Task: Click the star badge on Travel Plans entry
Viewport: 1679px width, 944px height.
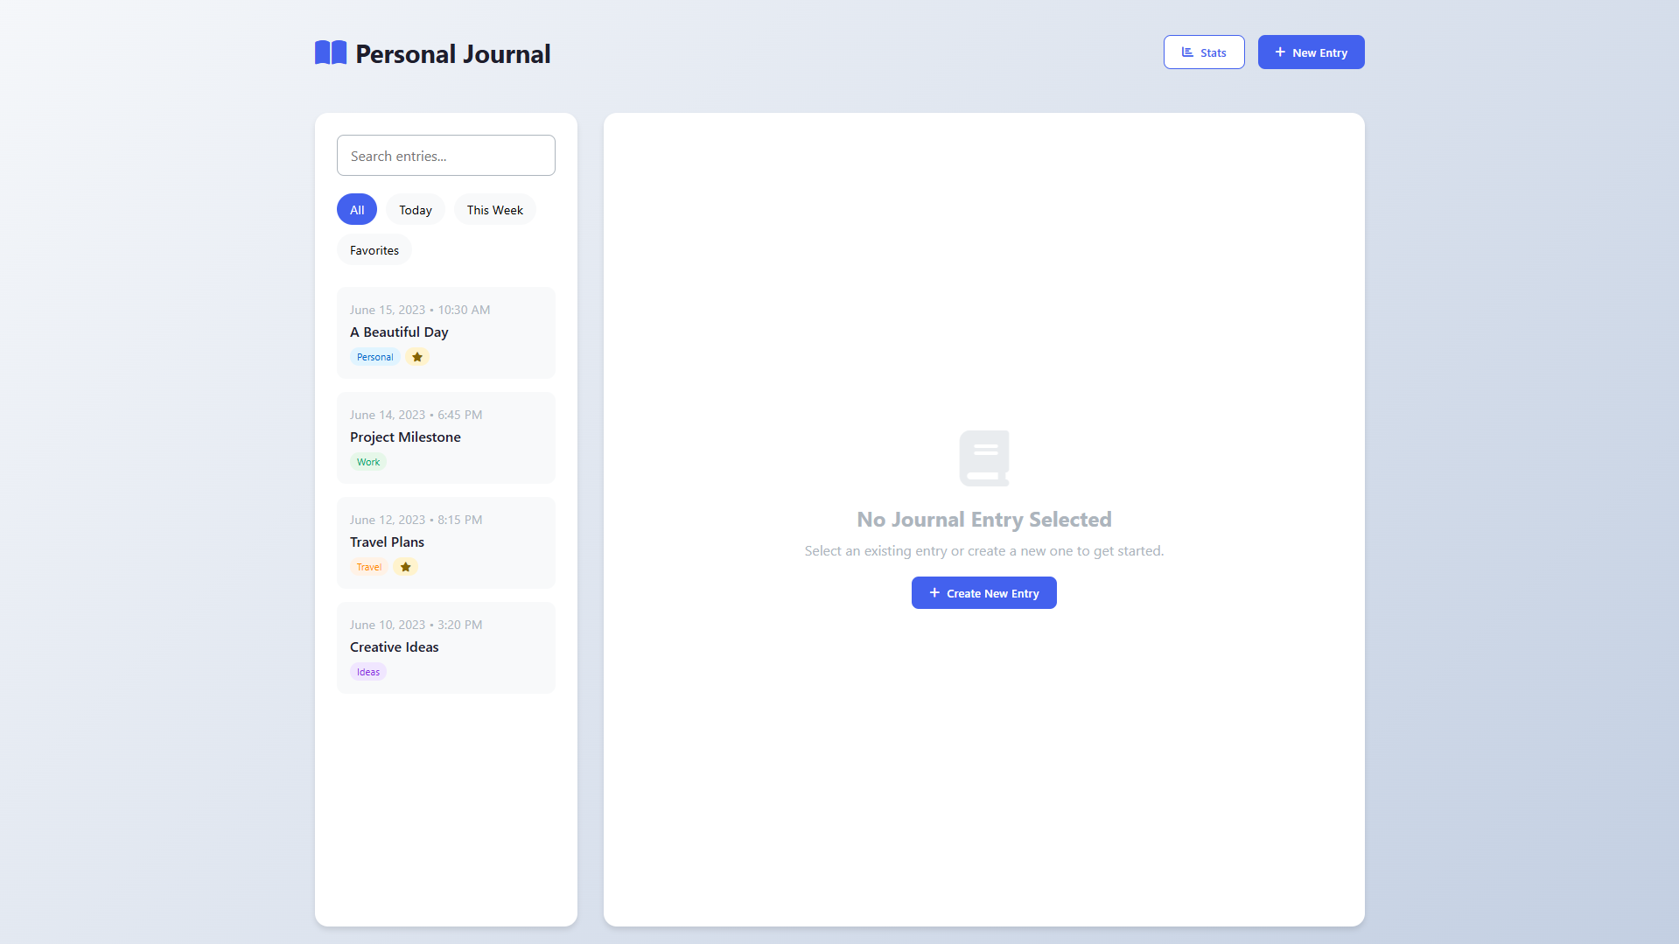Action: coord(405,567)
